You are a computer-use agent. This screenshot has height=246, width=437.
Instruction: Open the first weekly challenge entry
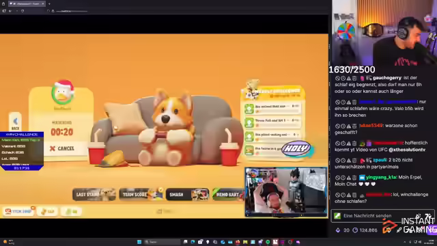click(272, 109)
